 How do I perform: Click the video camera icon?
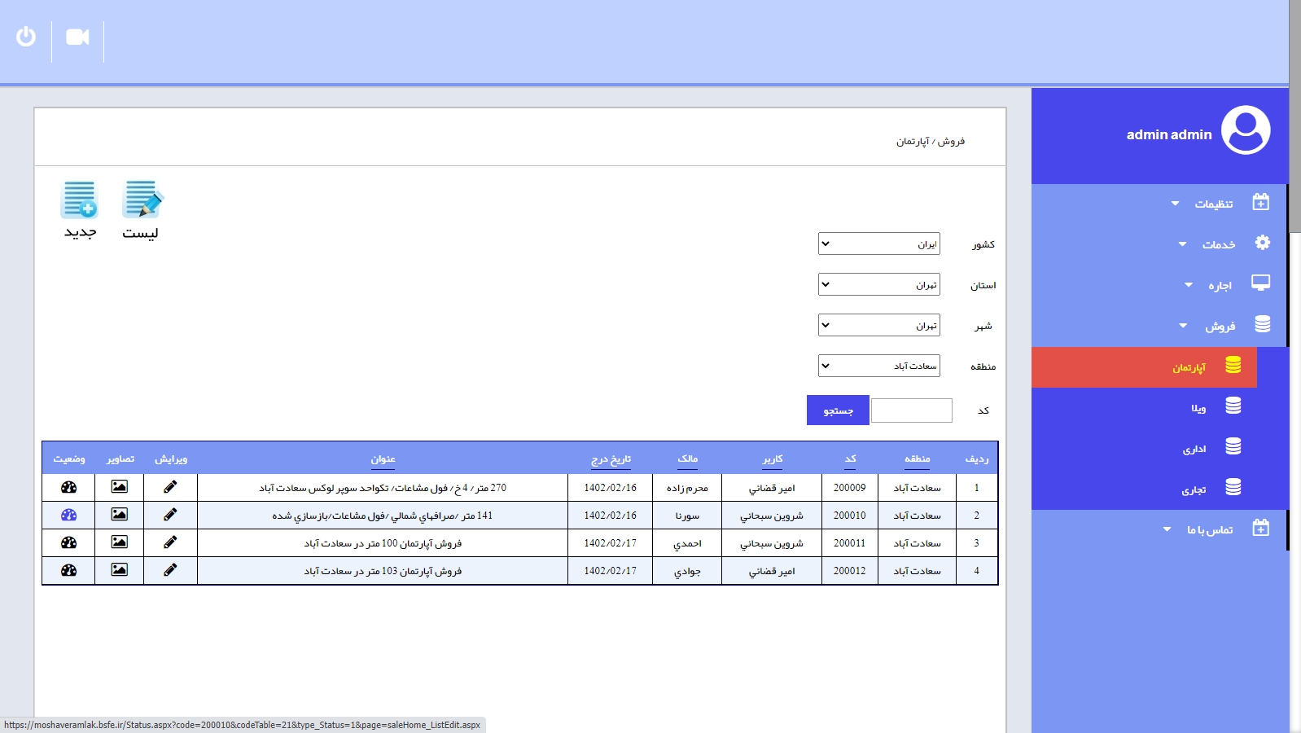click(x=77, y=37)
